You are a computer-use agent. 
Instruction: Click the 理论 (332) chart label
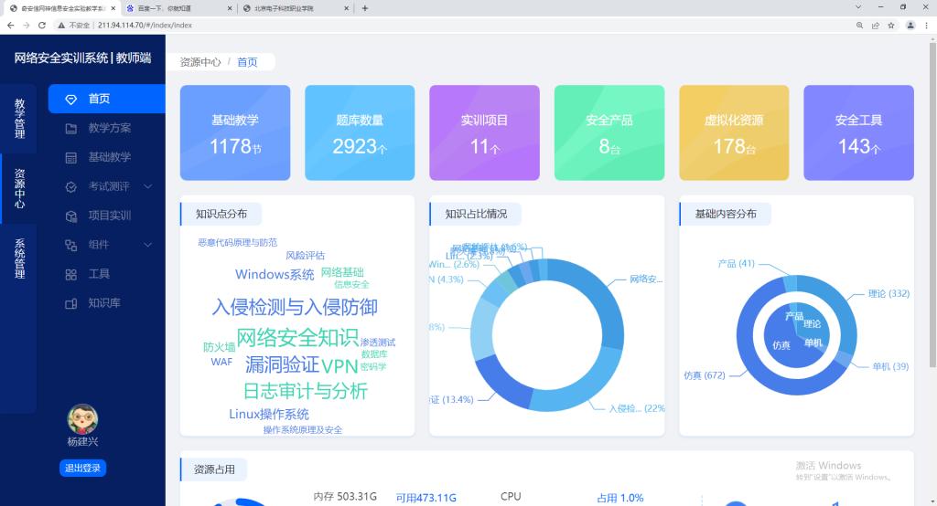889,293
